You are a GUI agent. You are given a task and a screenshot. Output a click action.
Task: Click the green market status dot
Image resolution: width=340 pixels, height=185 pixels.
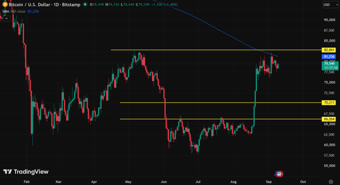(85, 5)
